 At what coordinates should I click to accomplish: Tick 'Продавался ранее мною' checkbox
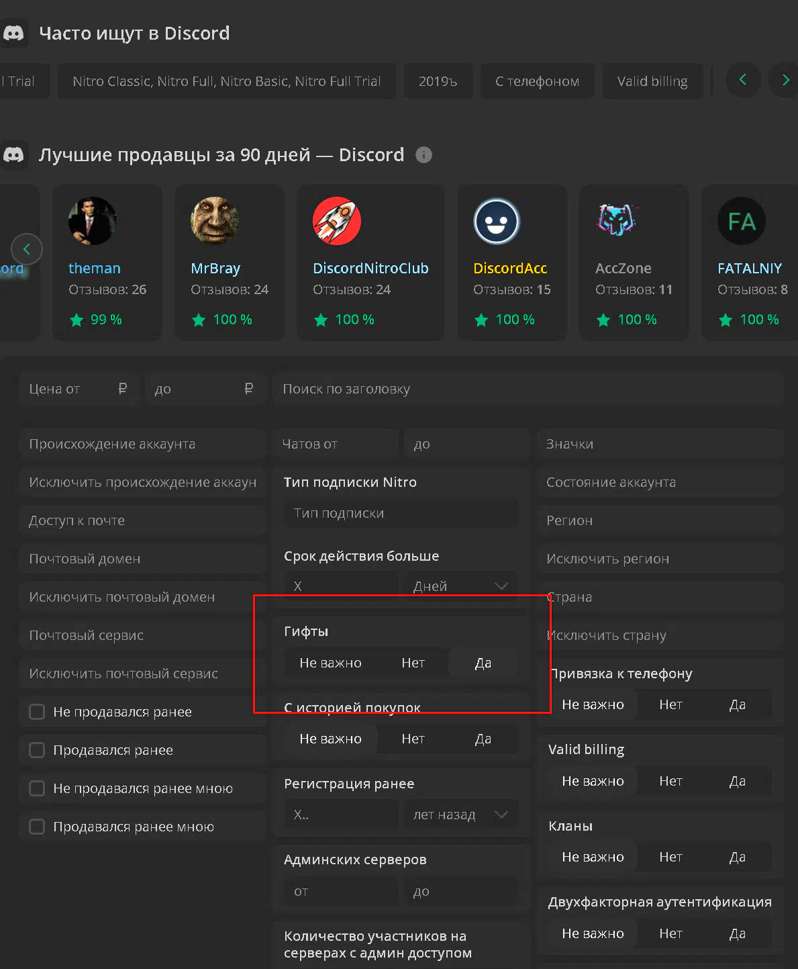(37, 827)
